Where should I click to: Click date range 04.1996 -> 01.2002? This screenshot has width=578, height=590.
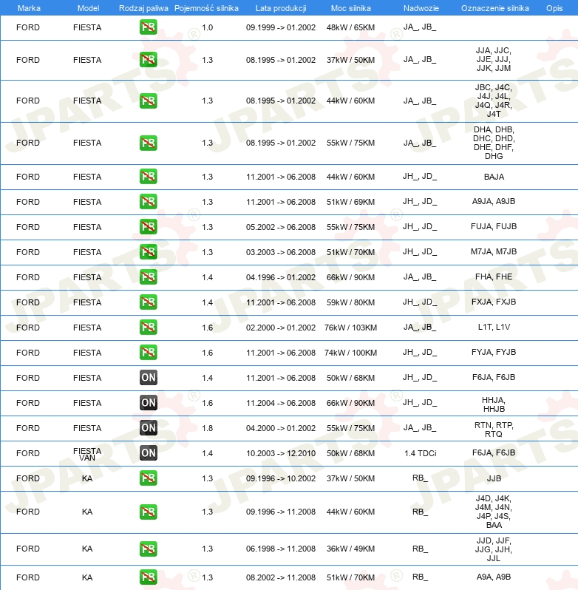(281, 277)
